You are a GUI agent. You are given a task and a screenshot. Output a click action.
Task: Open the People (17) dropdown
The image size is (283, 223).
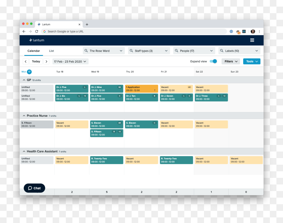tap(194, 51)
